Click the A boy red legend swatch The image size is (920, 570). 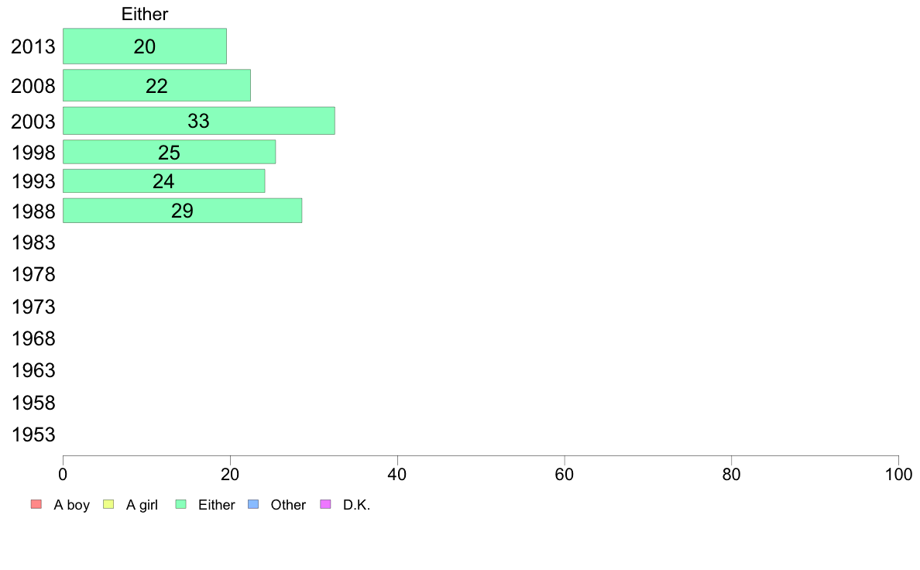point(36,504)
